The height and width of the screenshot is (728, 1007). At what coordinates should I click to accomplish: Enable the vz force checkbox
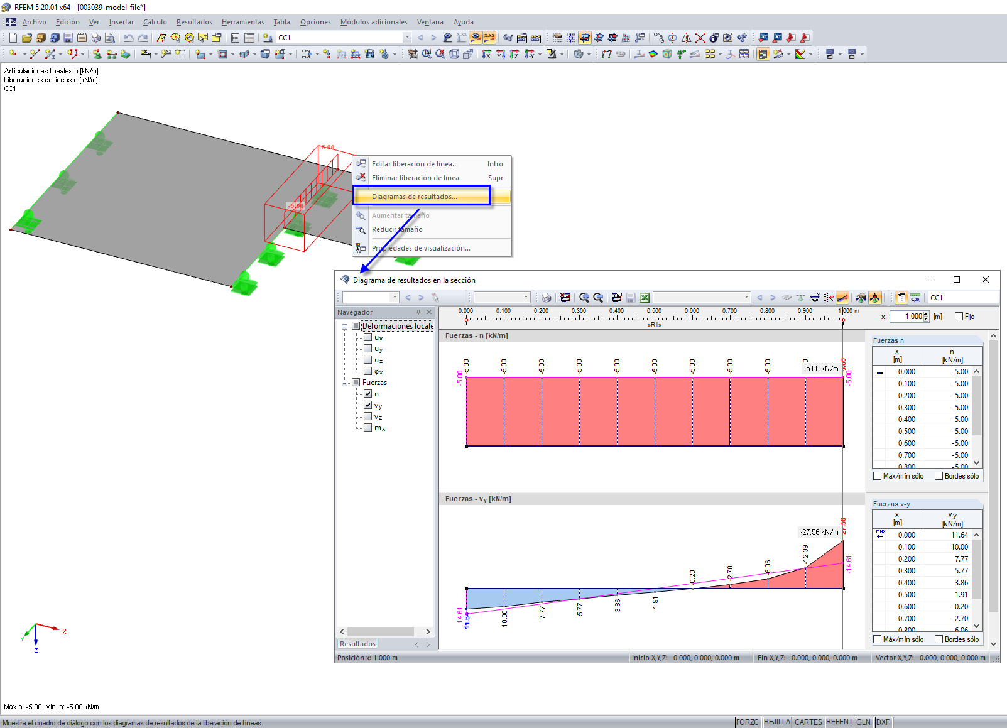point(368,416)
